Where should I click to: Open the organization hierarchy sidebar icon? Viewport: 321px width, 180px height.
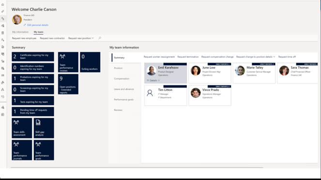[x=2, y=90]
